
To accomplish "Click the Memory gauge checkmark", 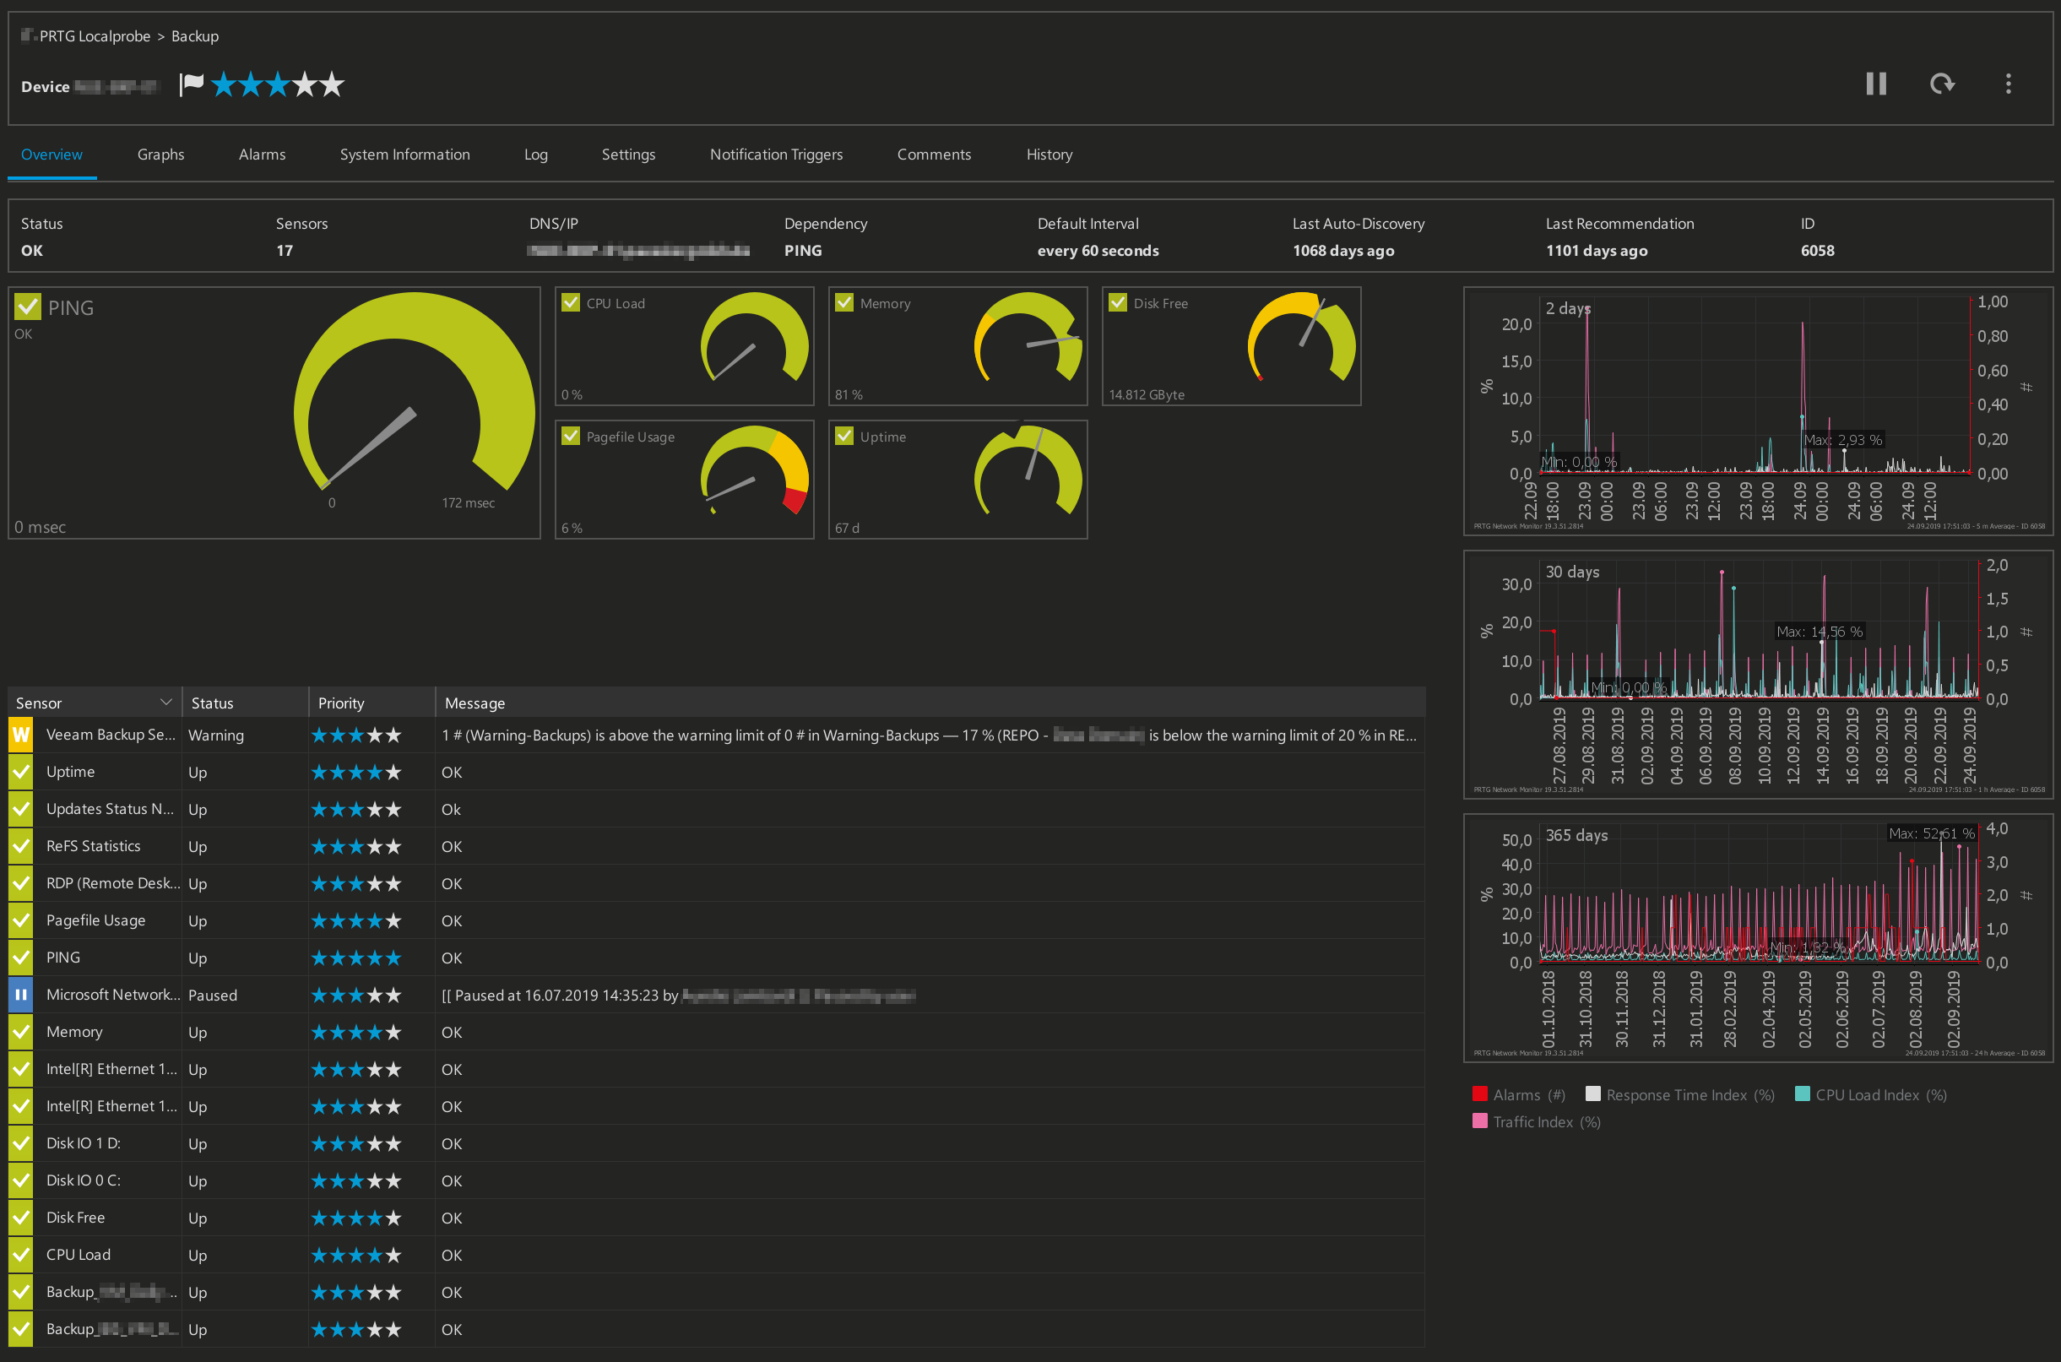I will [x=844, y=302].
